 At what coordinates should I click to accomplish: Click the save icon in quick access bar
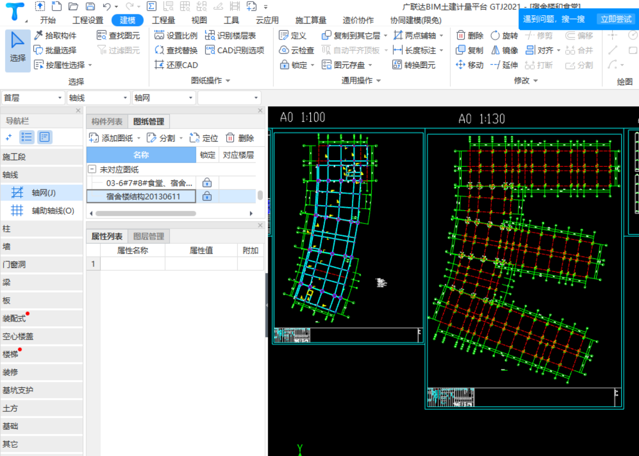pyautogui.click(x=90, y=6)
